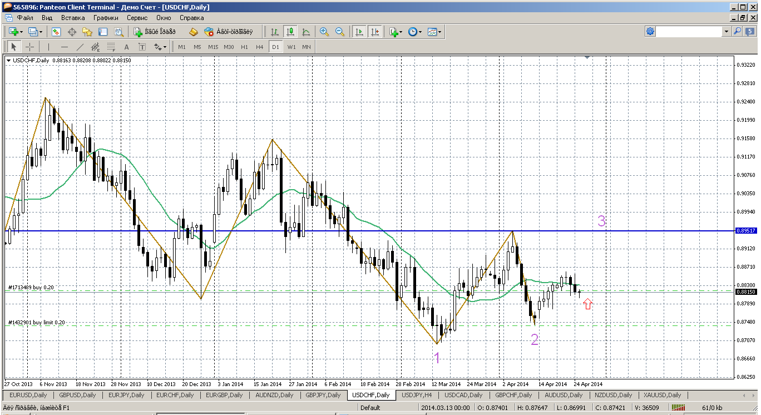Toggle the Chart Shift button
Viewport: 761px width, 415px height.
pos(374,32)
